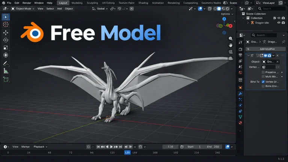This screenshot has height=162, width=288.
Task: Select the Scale tool
Action: [x=6, y=48]
